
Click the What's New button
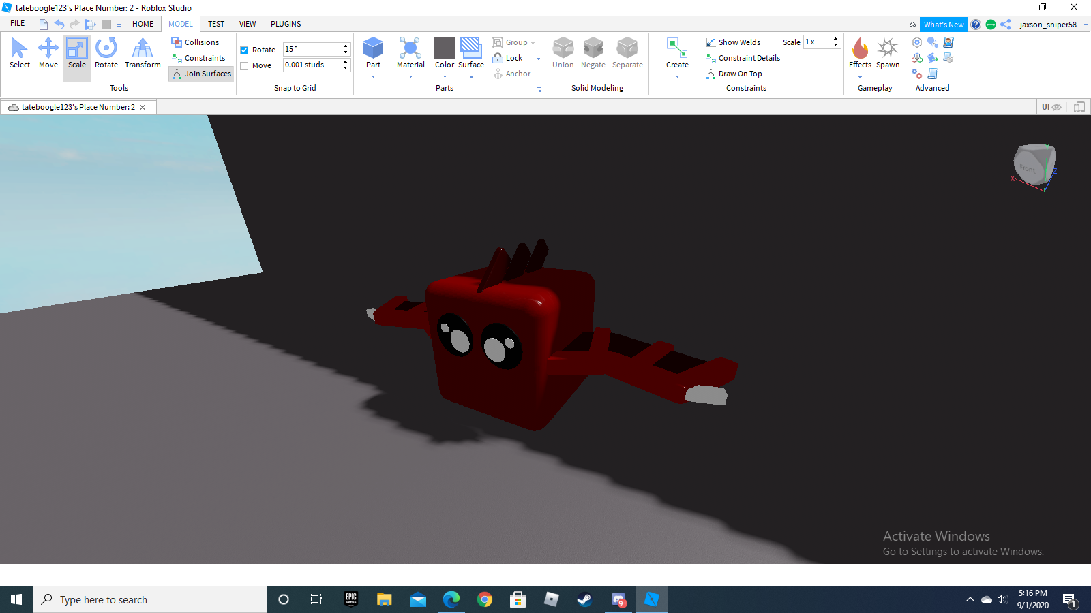(944, 25)
